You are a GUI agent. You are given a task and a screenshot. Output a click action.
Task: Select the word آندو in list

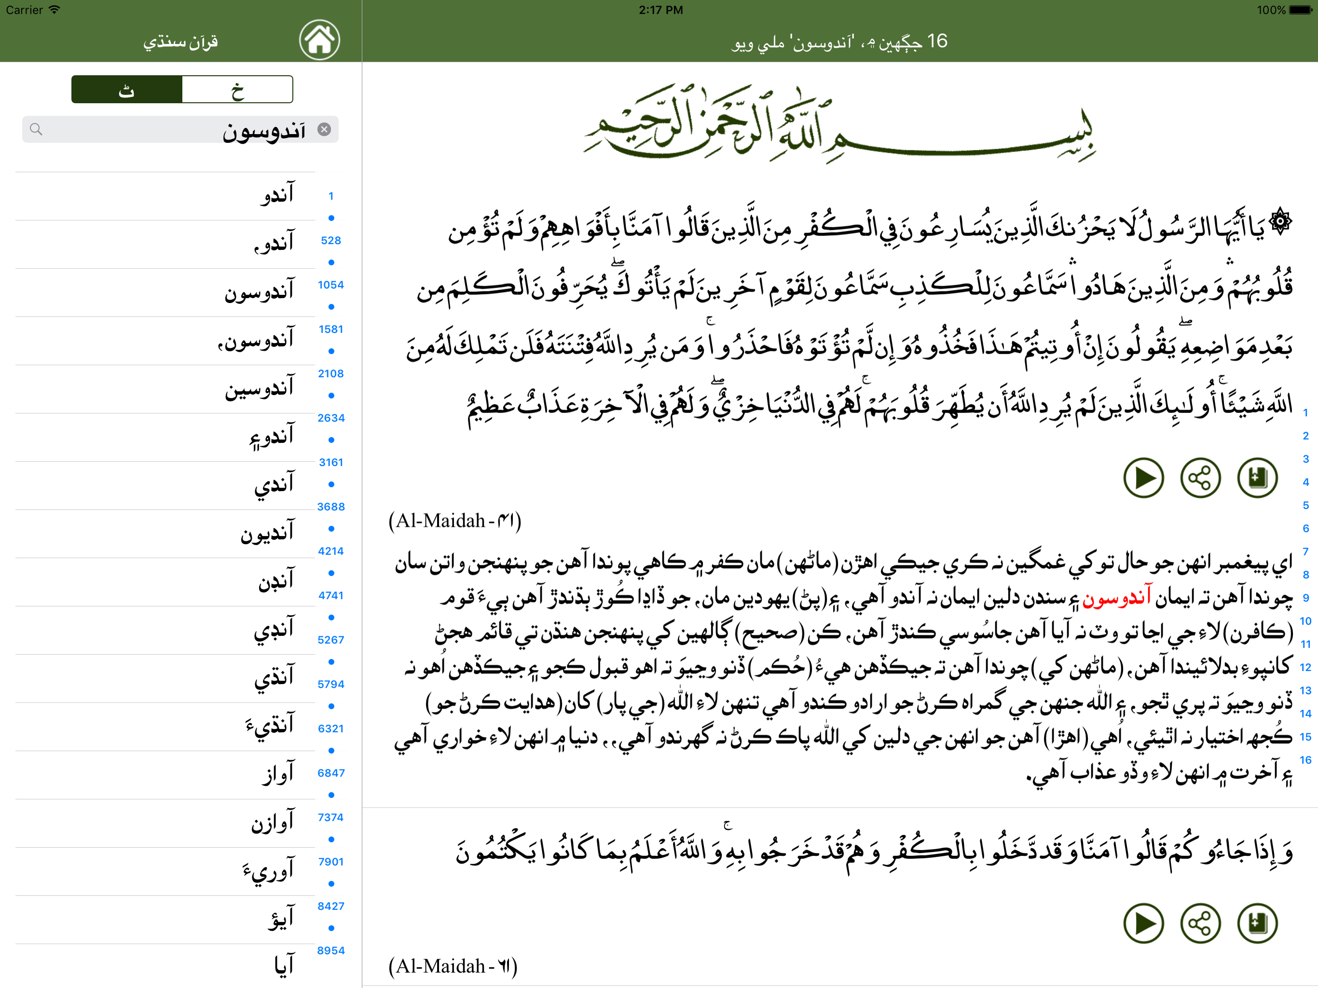click(x=165, y=196)
